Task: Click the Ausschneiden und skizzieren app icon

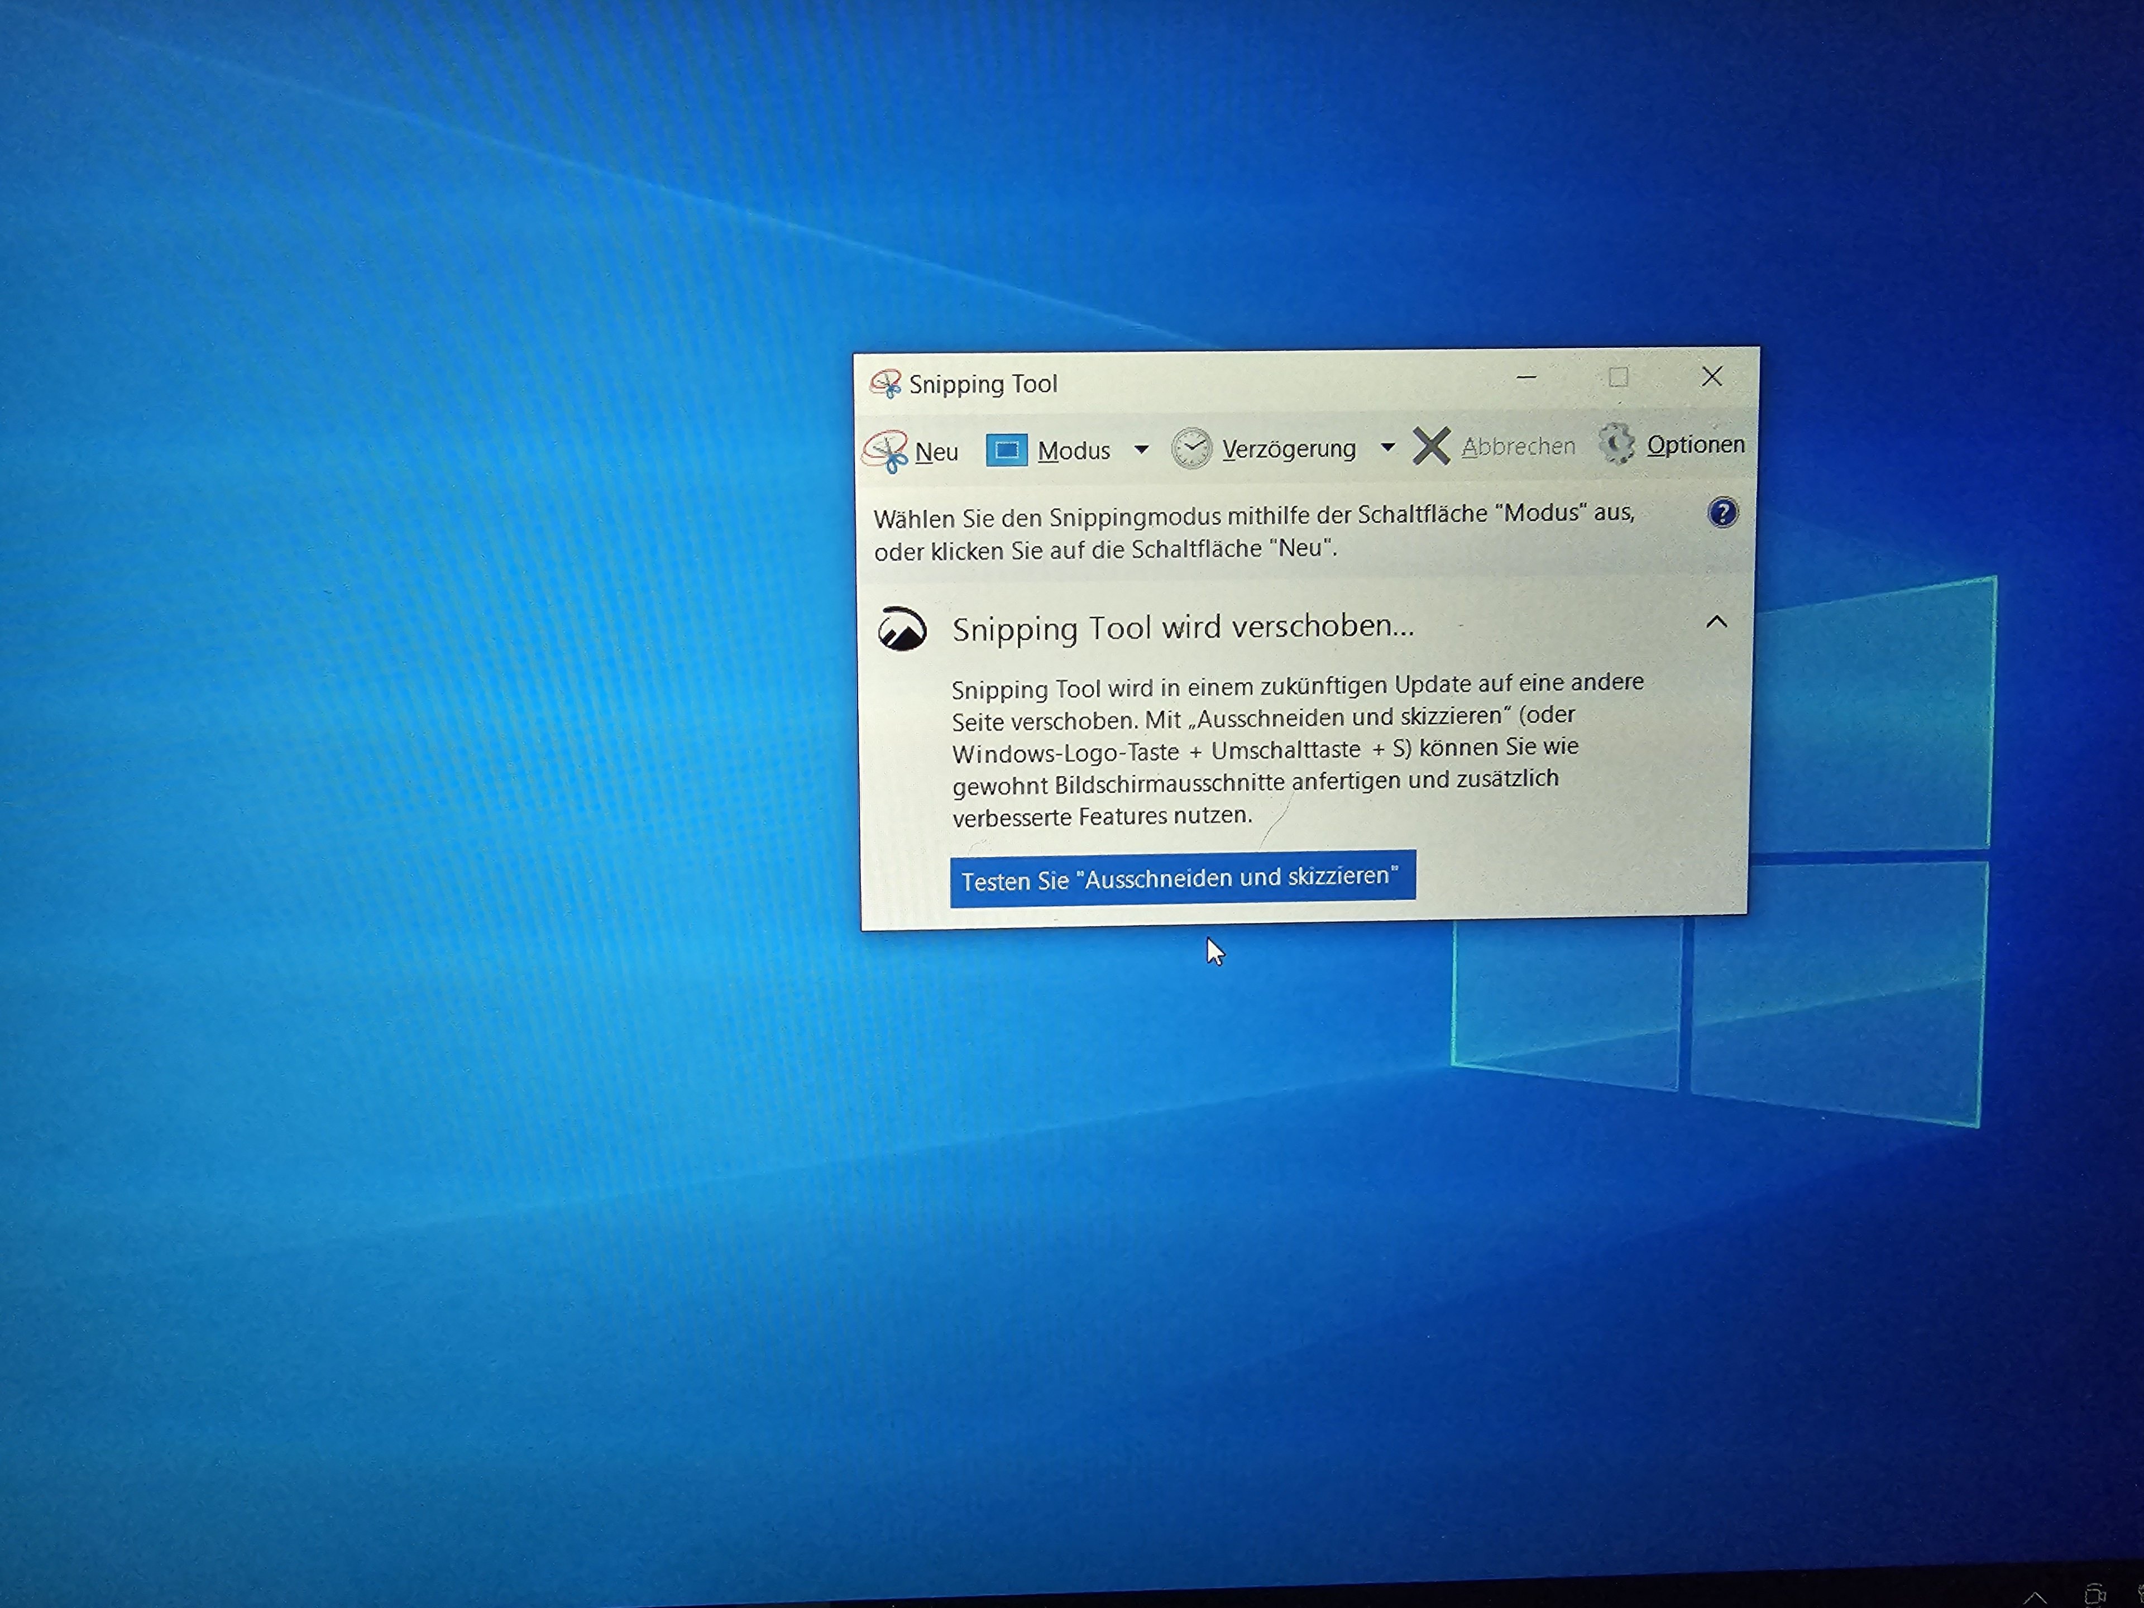Action: tap(901, 630)
